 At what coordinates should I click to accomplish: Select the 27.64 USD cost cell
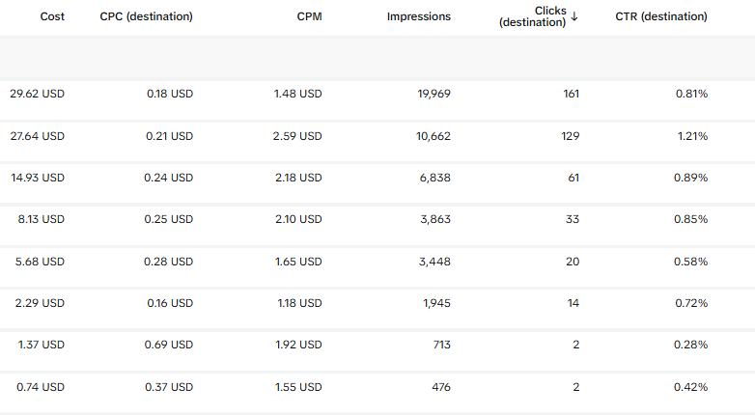point(37,136)
